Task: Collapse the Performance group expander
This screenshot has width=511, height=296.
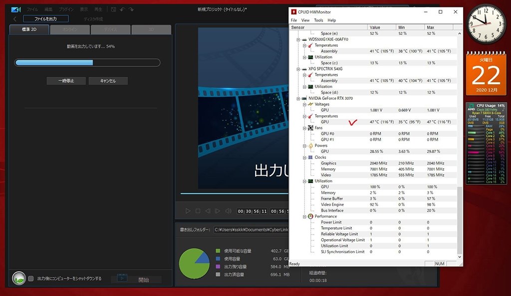Action: click(304, 217)
